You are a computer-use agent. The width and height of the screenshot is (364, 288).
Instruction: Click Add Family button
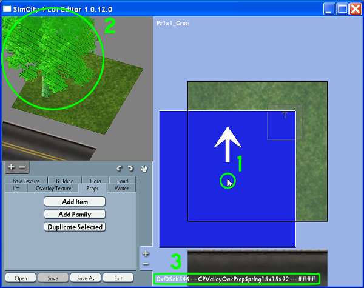(x=75, y=214)
